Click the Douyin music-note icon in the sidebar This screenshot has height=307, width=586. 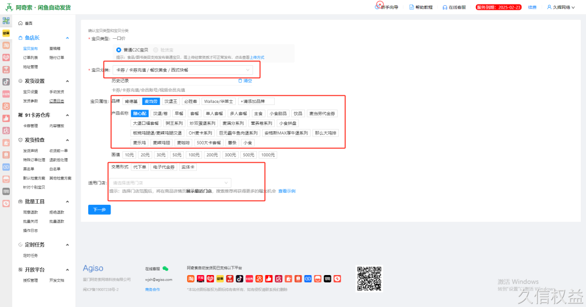tap(6, 82)
